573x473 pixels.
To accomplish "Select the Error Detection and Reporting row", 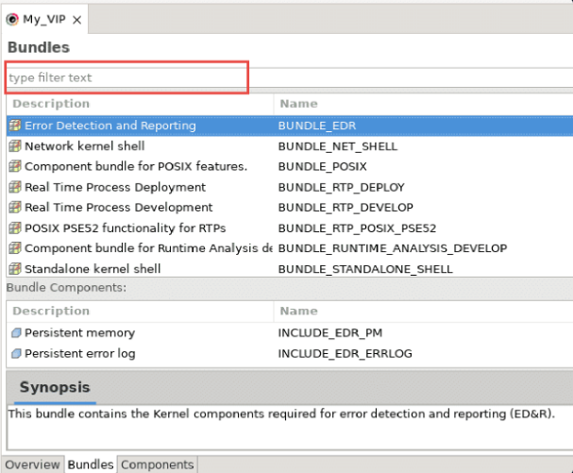I will point(290,126).
